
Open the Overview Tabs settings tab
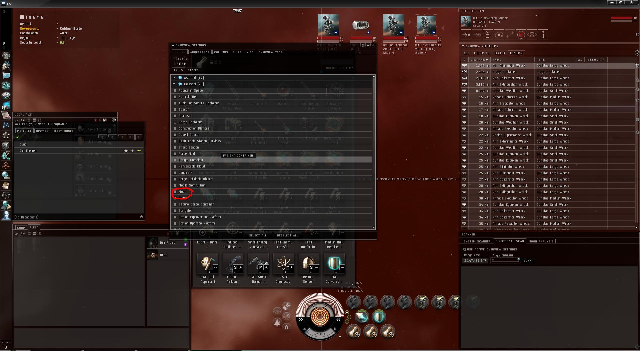[270, 52]
